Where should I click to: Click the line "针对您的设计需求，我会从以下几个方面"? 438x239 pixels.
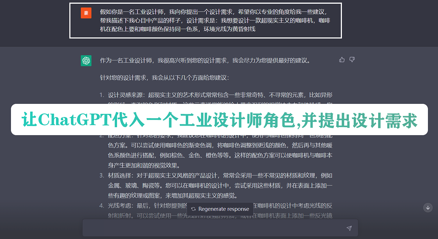165,77
